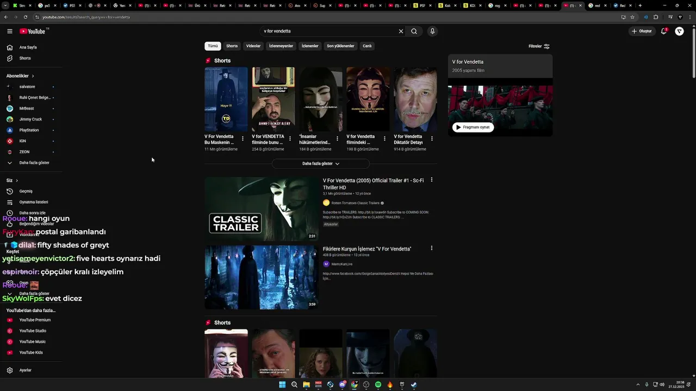The image size is (696, 391).
Task: Select the İzlenenler filter chip
Action: click(x=310, y=46)
